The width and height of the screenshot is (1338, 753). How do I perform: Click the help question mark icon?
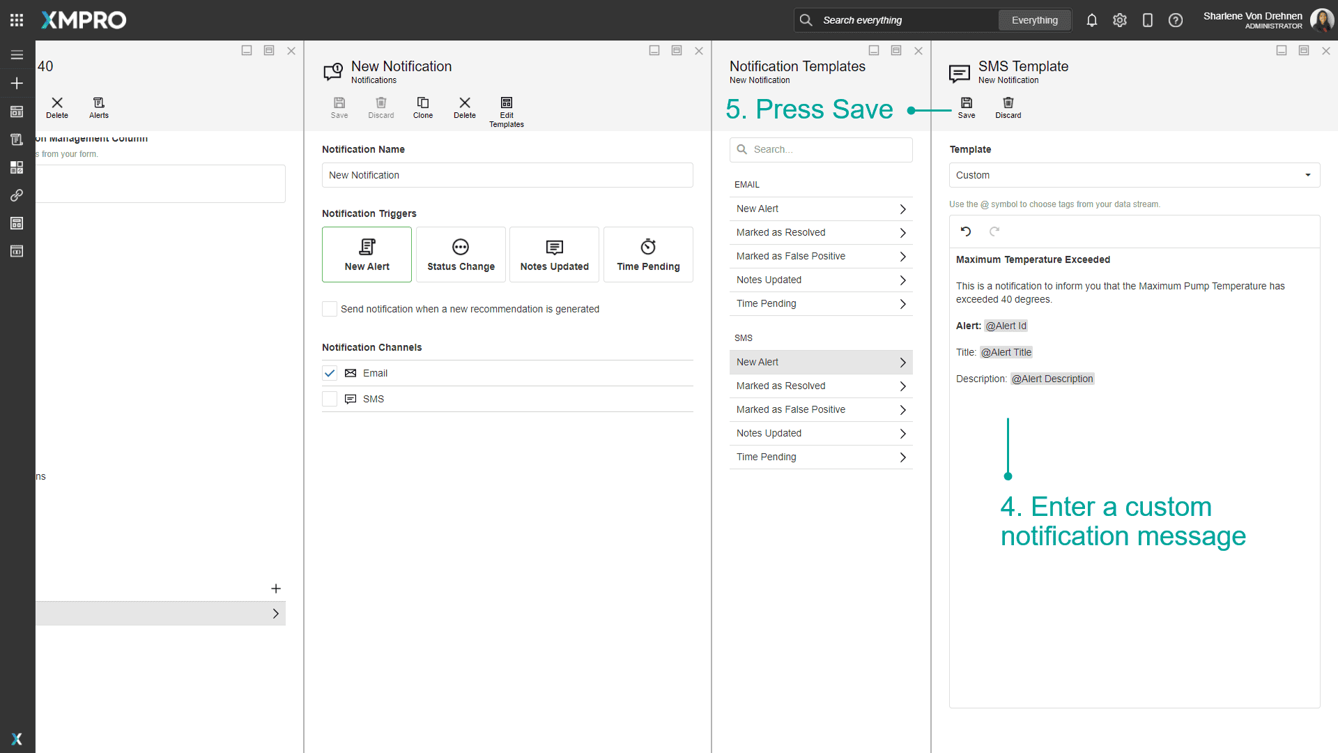(x=1176, y=20)
